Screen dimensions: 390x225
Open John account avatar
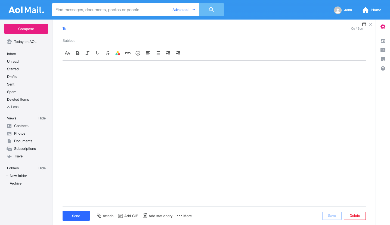pyautogui.click(x=338, y=10)
